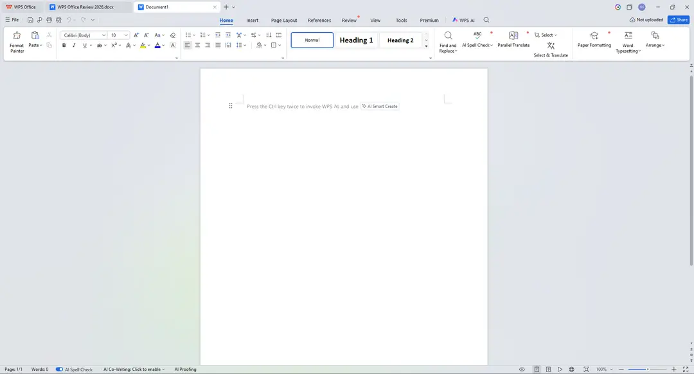Open the Parallel Translate tool

point(513,39)
